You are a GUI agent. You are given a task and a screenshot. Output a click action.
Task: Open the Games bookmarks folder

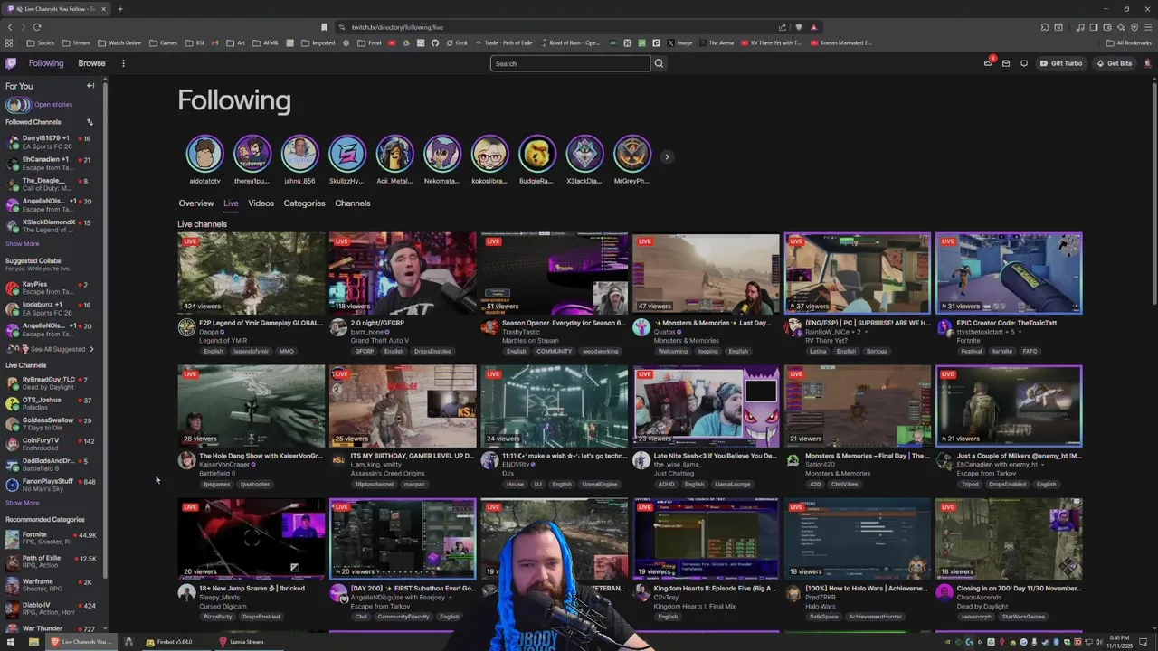[x=163, y=42]
